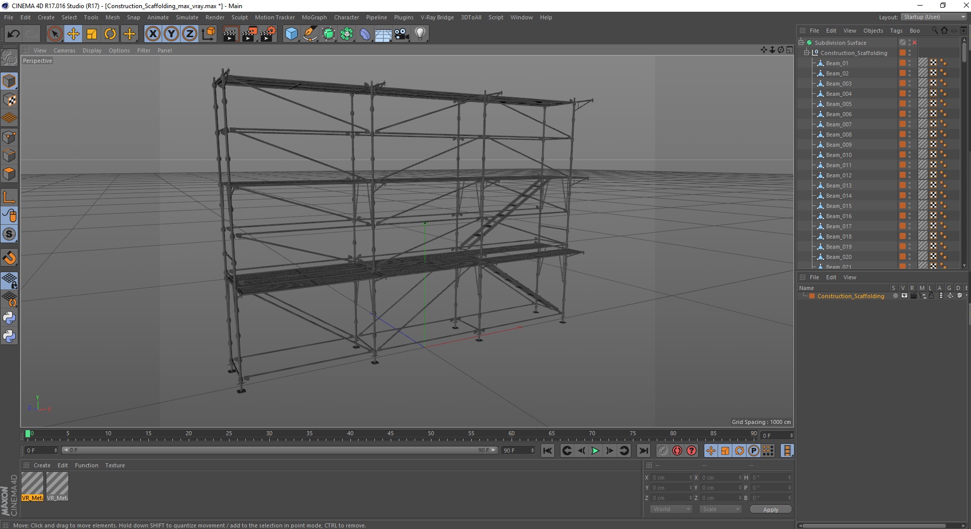Select Beam_018 in object tree
This screenshot has height=529, width=971.
[x=839, y=236]
